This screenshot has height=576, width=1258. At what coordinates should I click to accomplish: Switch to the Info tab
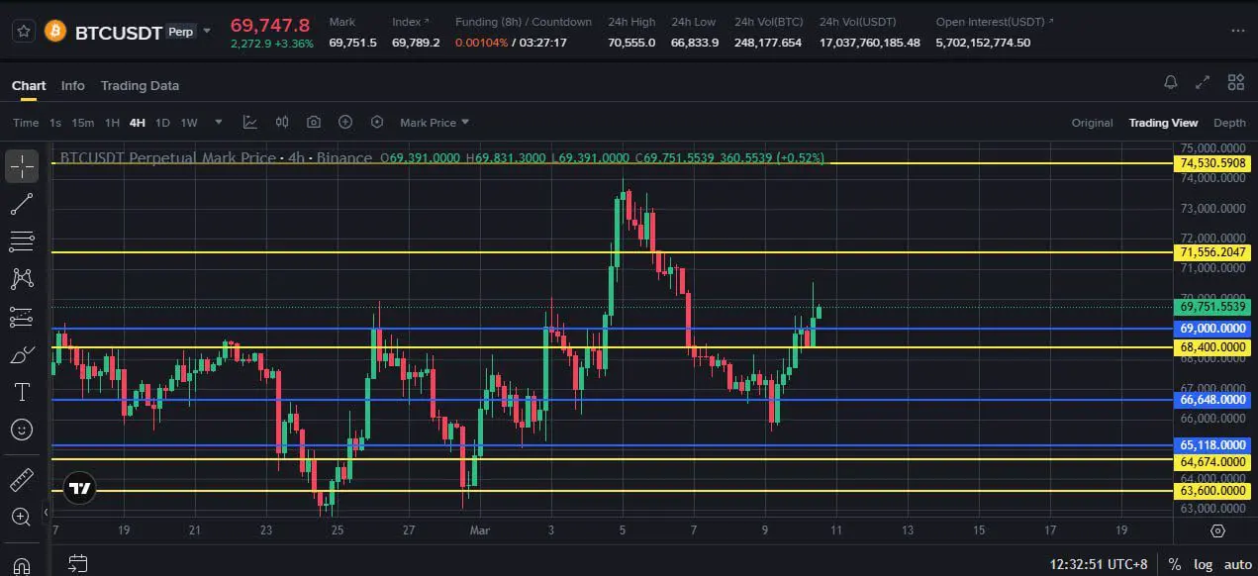click(73, 85)
